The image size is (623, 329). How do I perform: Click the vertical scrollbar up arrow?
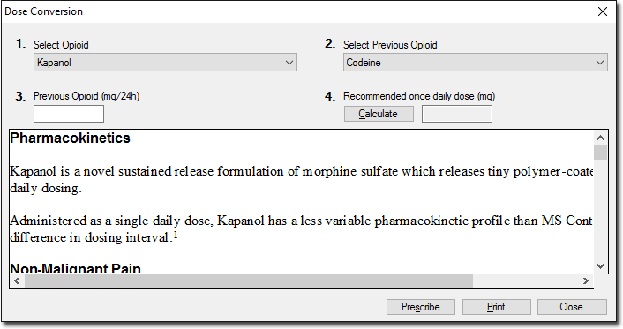click(x=600, y=138)
